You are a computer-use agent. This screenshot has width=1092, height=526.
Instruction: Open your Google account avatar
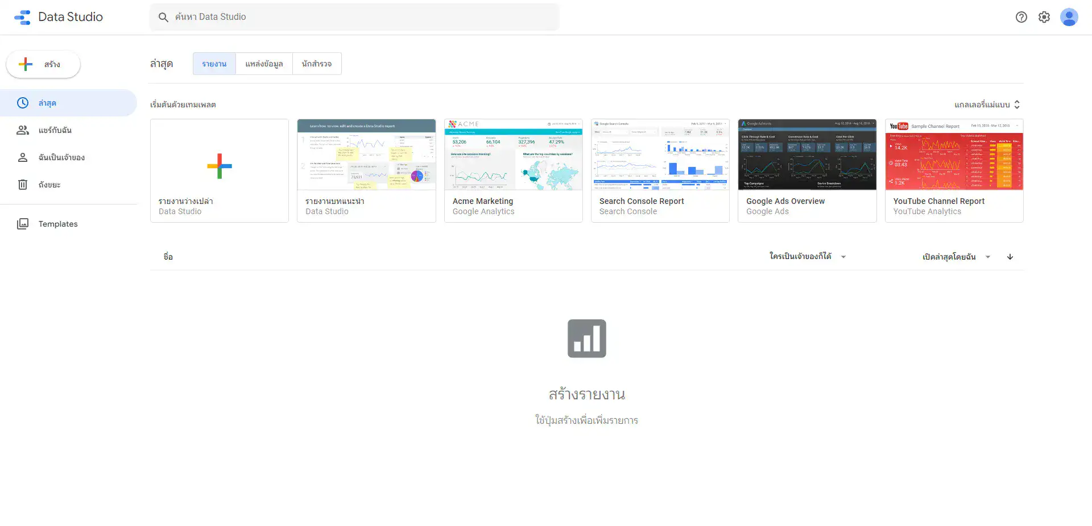[1070, 17]
